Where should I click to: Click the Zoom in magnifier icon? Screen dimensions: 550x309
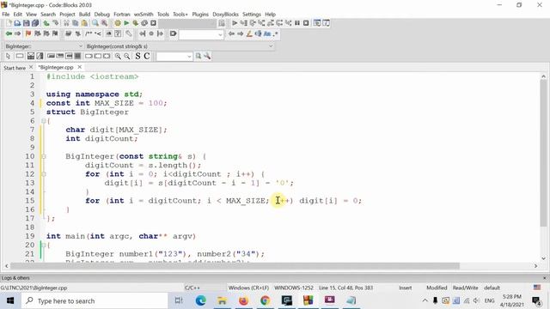[x=118, y=56]
